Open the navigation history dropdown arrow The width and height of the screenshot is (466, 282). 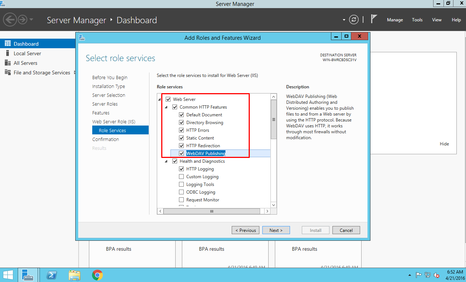[31, 20]
